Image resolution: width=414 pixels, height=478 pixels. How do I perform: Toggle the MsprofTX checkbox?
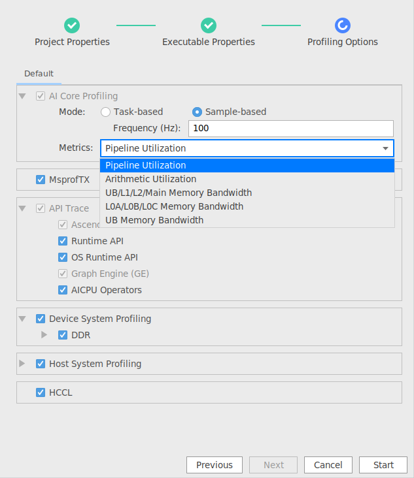pyautogui.click(x=41, y=180)
